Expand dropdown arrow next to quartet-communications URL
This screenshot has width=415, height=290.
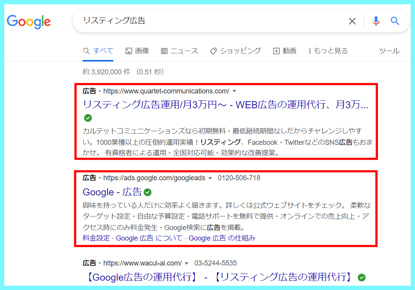coord(234,91)
